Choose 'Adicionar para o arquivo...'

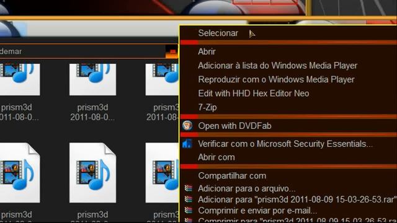pos(247,188)
